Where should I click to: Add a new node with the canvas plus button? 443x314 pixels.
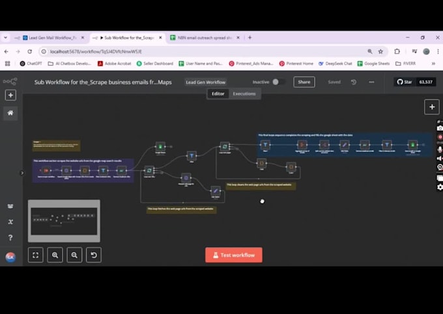431,107
